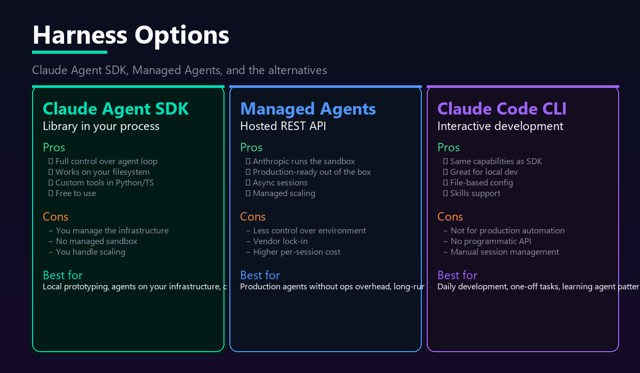The image size is (640, 373).
Task: Select 'No managed sandbox' item
Action: tap(93, 241)
